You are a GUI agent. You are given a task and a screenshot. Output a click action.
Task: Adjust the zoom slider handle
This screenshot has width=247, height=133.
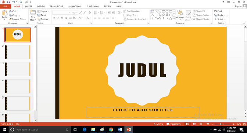[x=221, y=124]
